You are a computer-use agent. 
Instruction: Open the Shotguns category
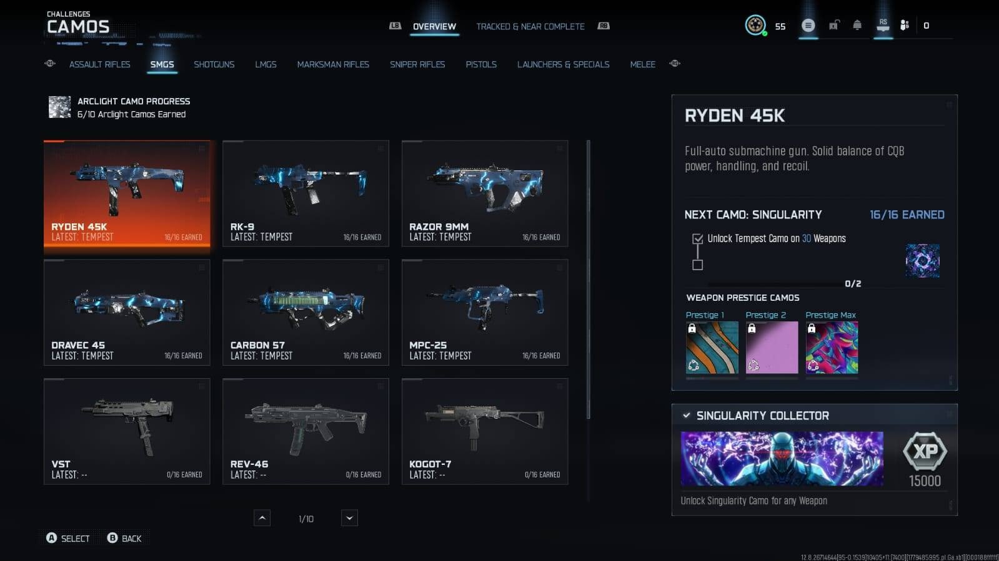pos(214,64)
